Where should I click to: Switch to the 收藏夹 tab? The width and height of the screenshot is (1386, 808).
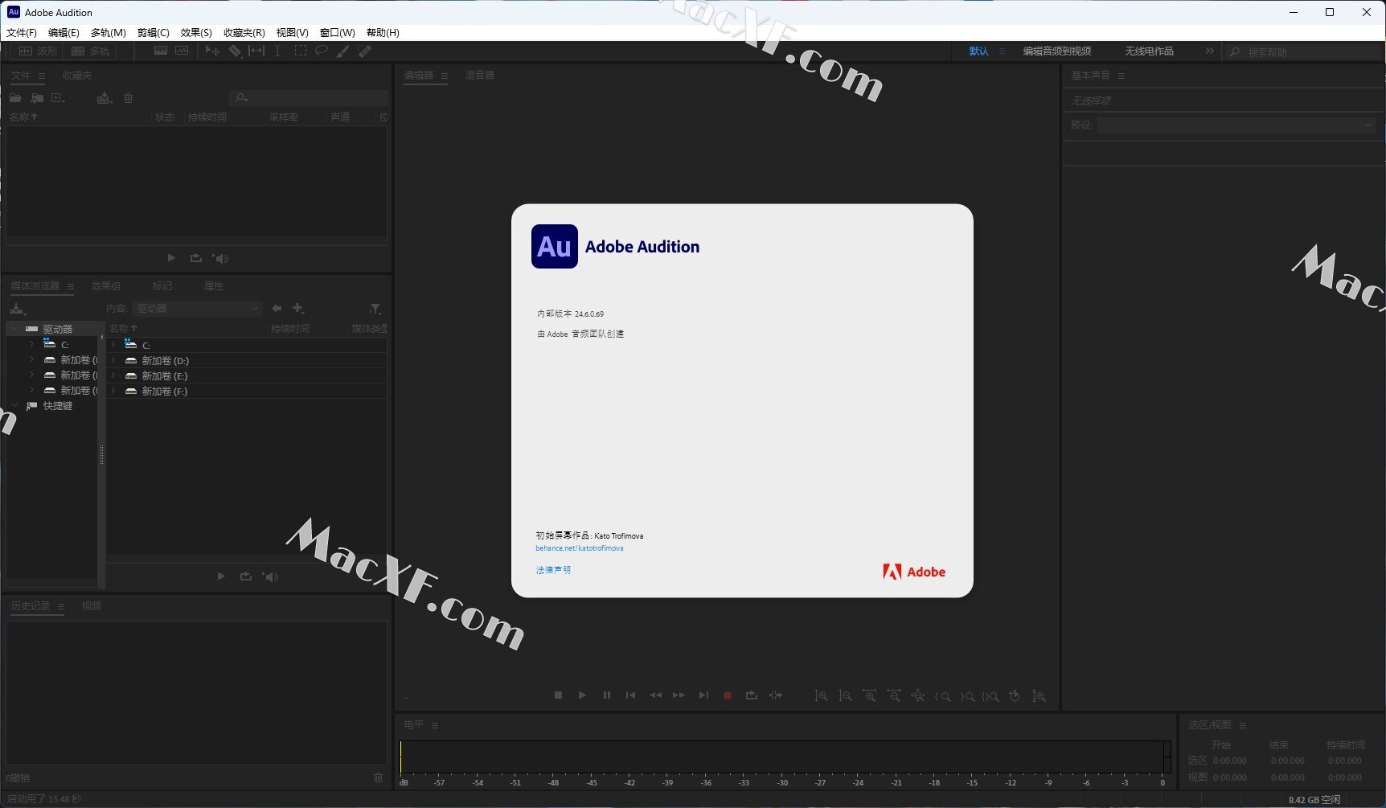click(x=77, y=76)
